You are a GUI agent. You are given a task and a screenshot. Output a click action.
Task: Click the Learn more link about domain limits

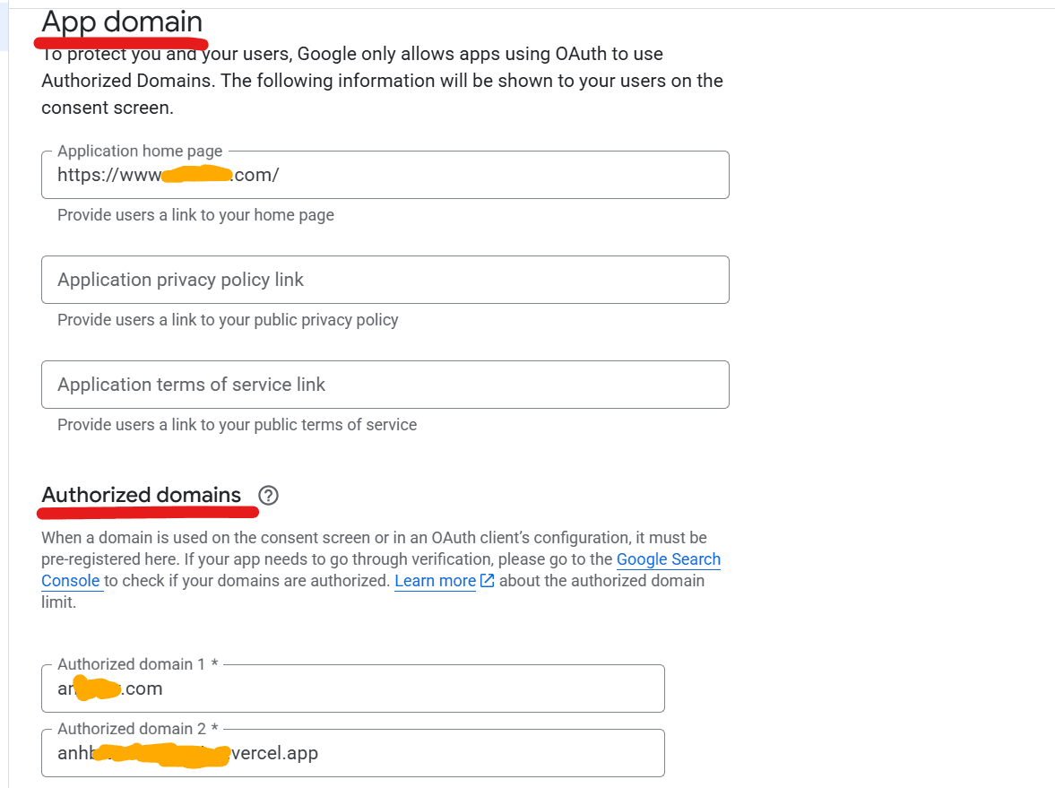click(x=434, y=580)
